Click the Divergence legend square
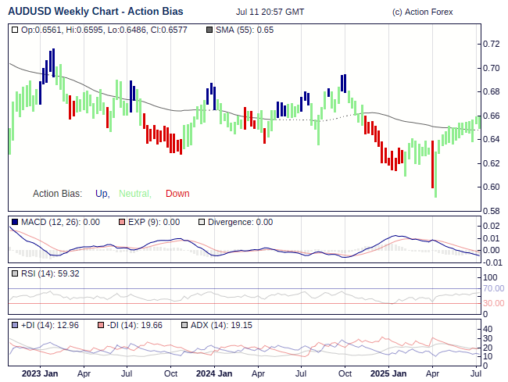 [x=202, y=222]
